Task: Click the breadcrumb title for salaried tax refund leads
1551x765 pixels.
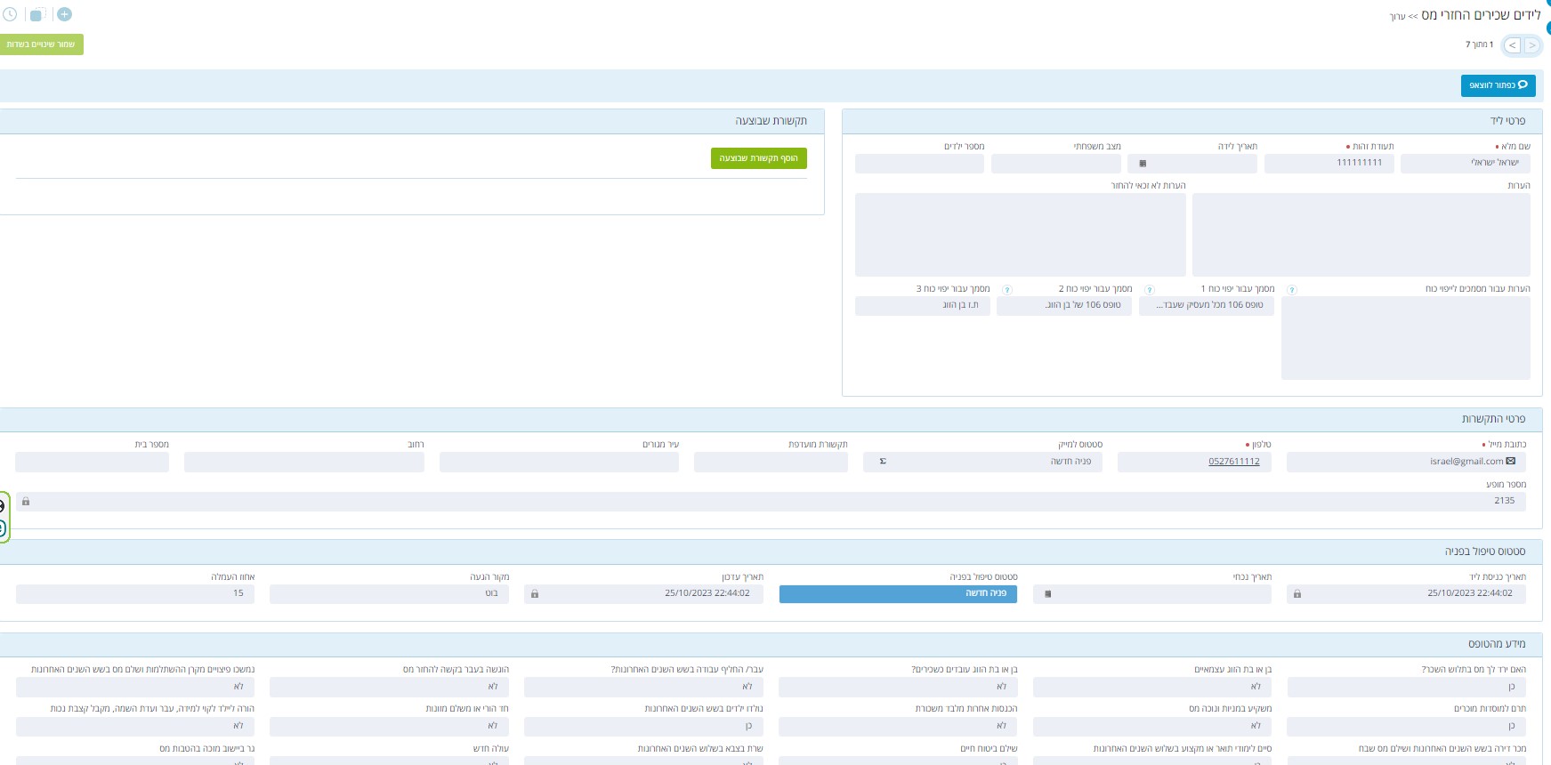Action: click(1481, 15)
